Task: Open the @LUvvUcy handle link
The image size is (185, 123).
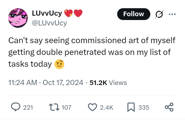Action: pos(49,23)
